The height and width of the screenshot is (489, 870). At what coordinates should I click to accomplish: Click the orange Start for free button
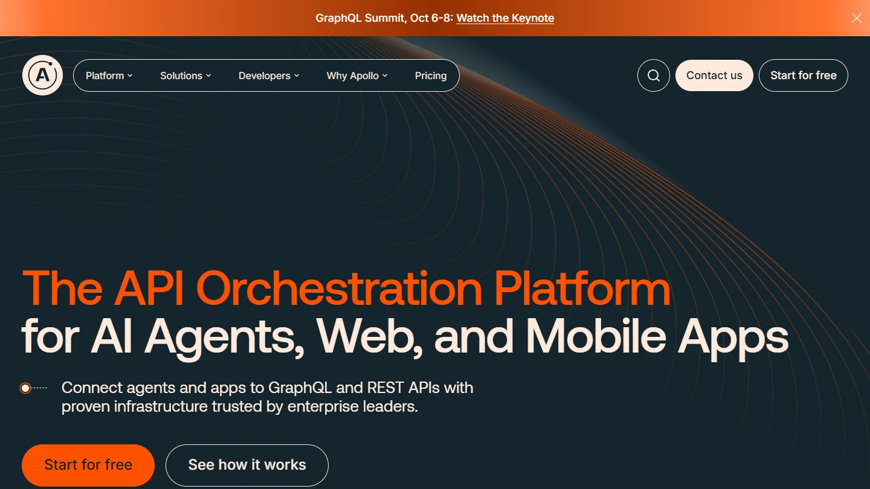point(88,465)
